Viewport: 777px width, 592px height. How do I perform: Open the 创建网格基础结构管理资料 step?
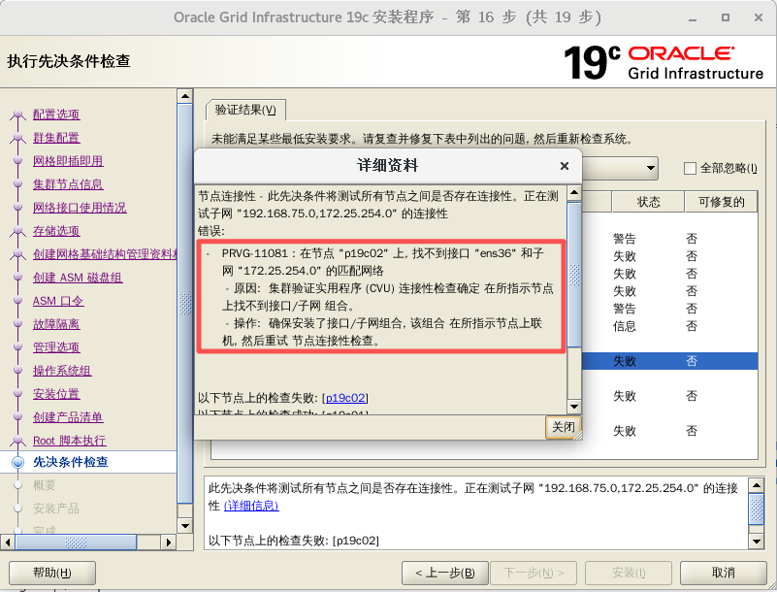pos(105,254)
